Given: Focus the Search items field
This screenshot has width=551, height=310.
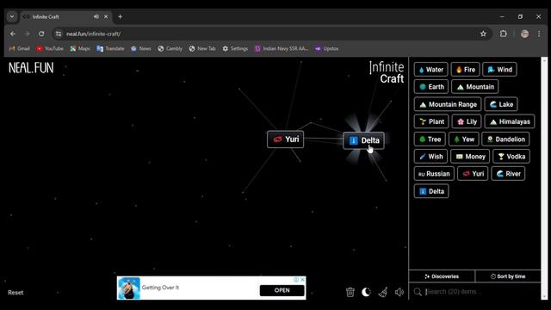Looking at the screenshot, I should pyautogui.click(x=475, y=291).
